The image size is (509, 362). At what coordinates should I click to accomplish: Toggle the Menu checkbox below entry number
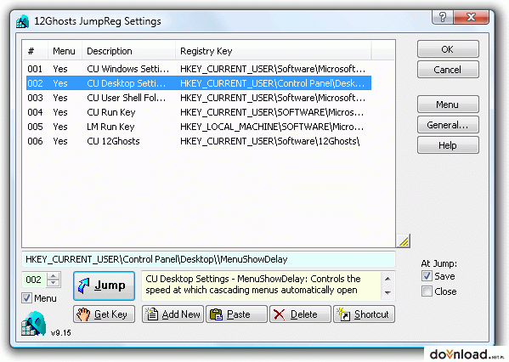[26, 297]
